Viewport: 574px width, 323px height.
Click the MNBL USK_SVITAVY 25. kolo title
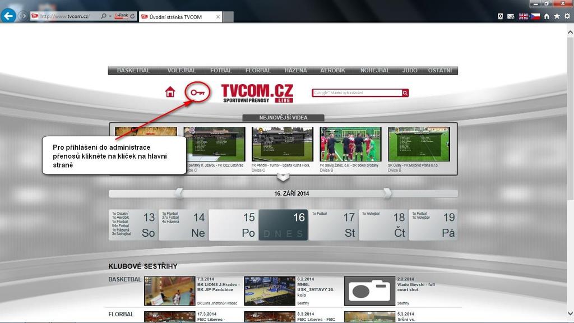pos(316,289)
